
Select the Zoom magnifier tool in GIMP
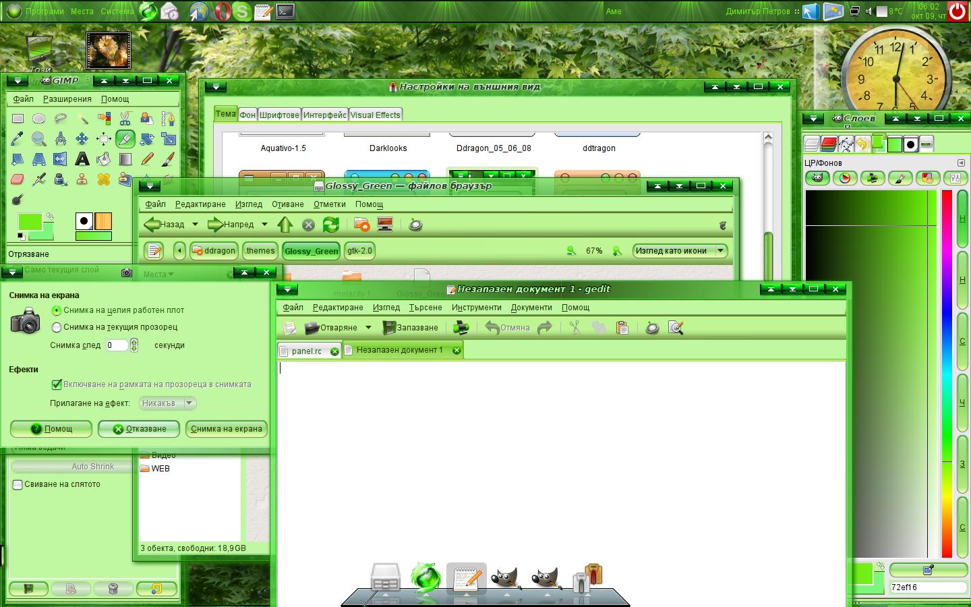click(x=39, y=139)
